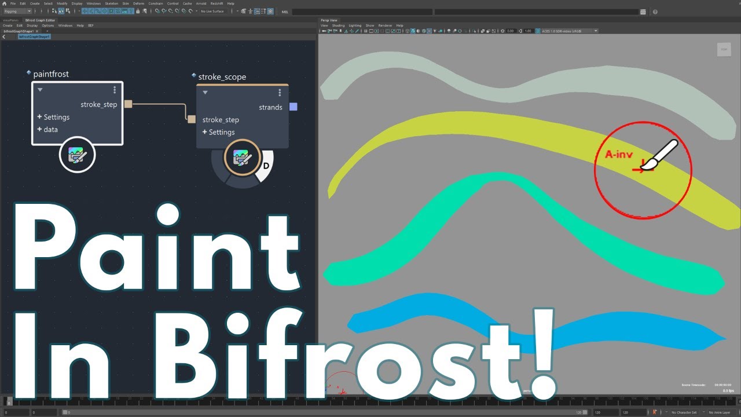Click the stroke_scope strands output port

[x=293, y=107]
